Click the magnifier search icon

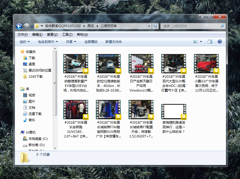(x=222, y=26)
